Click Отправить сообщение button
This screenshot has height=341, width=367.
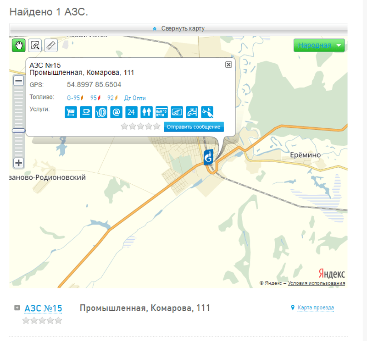[194, 127]
